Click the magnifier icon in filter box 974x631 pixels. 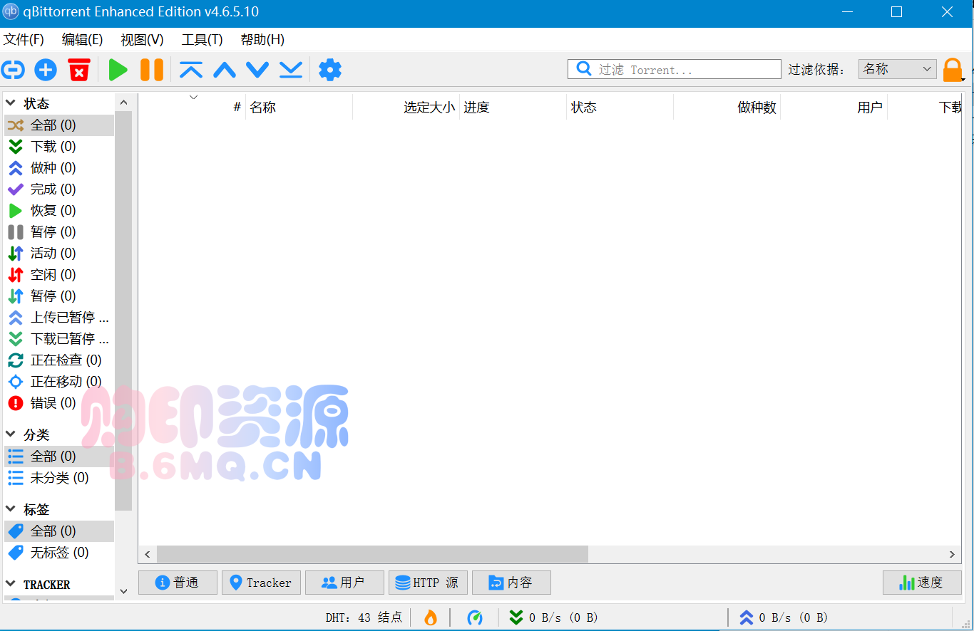click(584, 69)
